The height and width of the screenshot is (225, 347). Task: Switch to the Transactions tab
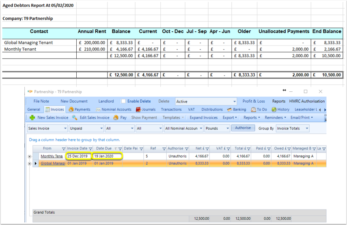tap(171, 109)
